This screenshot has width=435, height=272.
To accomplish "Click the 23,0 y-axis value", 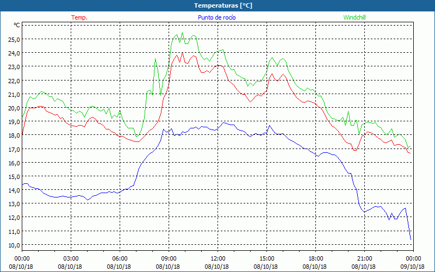I will (x=14, y=67).
